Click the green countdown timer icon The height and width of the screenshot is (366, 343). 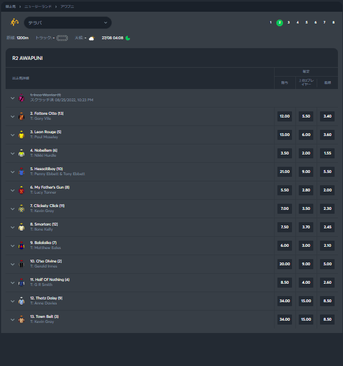tap(128, 38)
